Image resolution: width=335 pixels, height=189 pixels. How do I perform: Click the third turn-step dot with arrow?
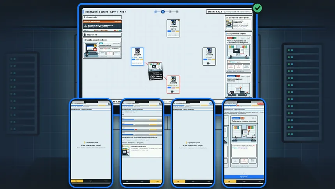(x=170, y=12)
